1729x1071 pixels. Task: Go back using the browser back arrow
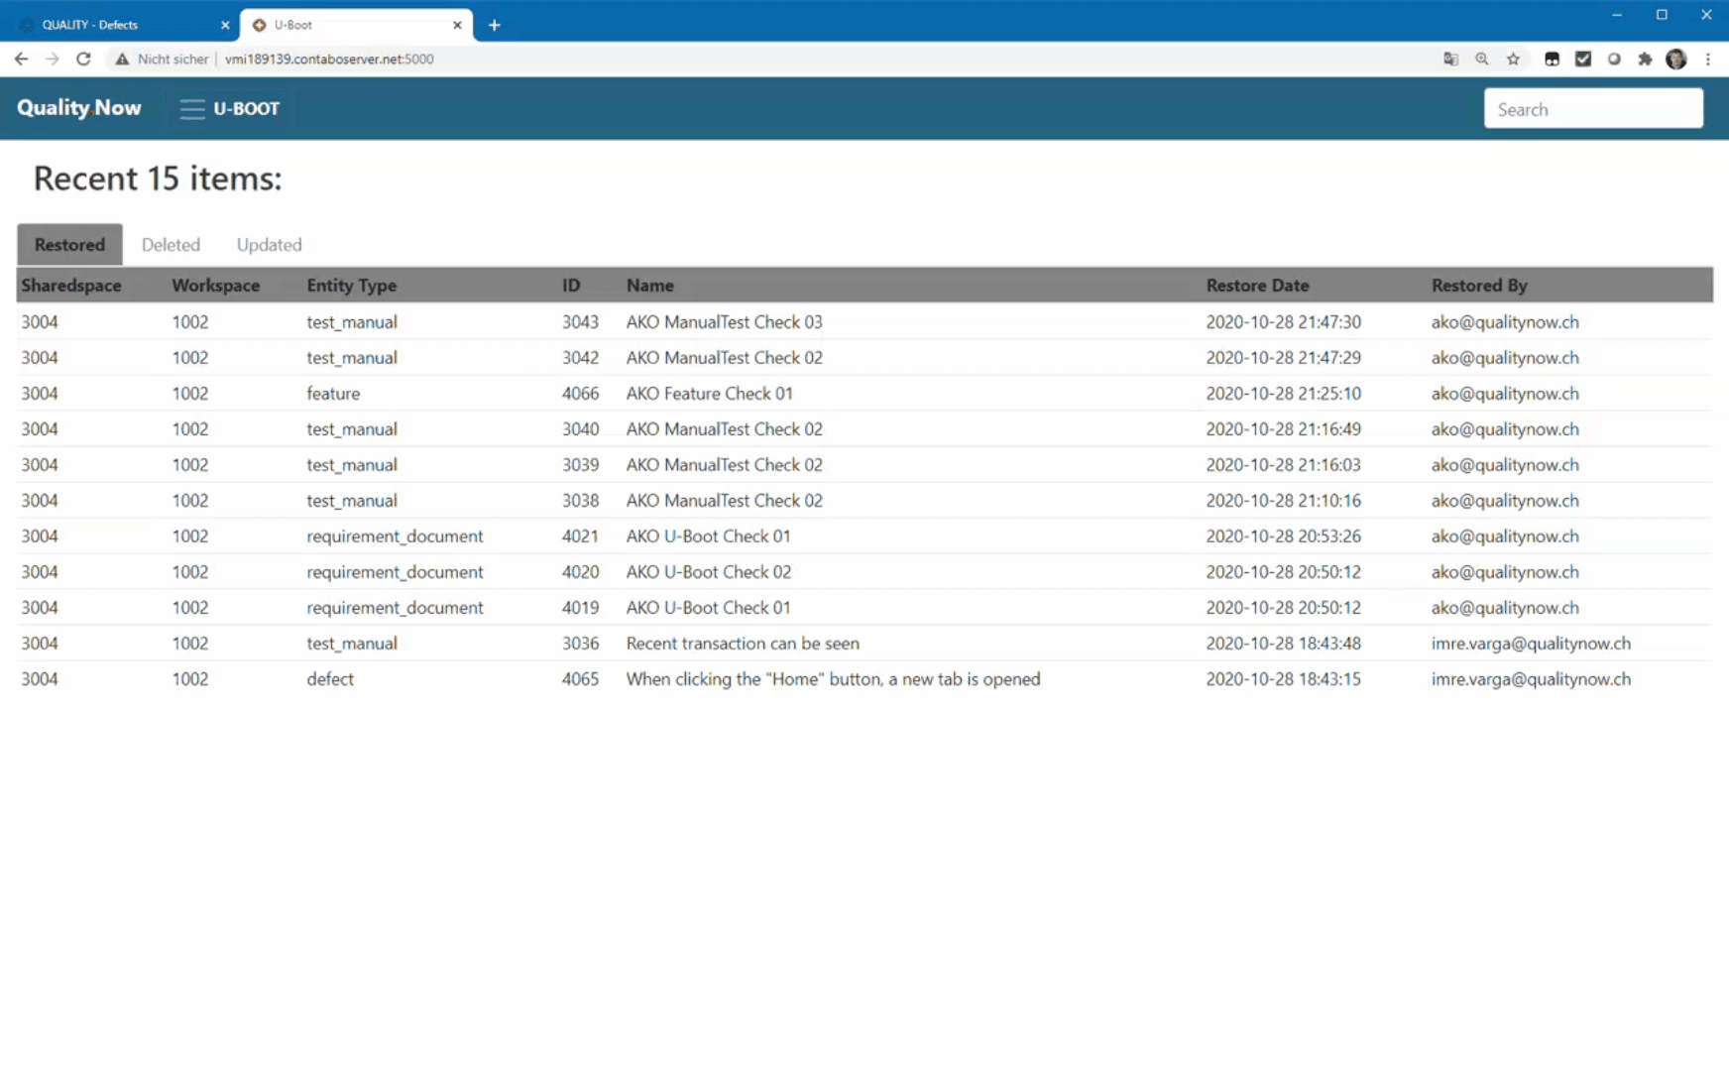tap(21, 59)
